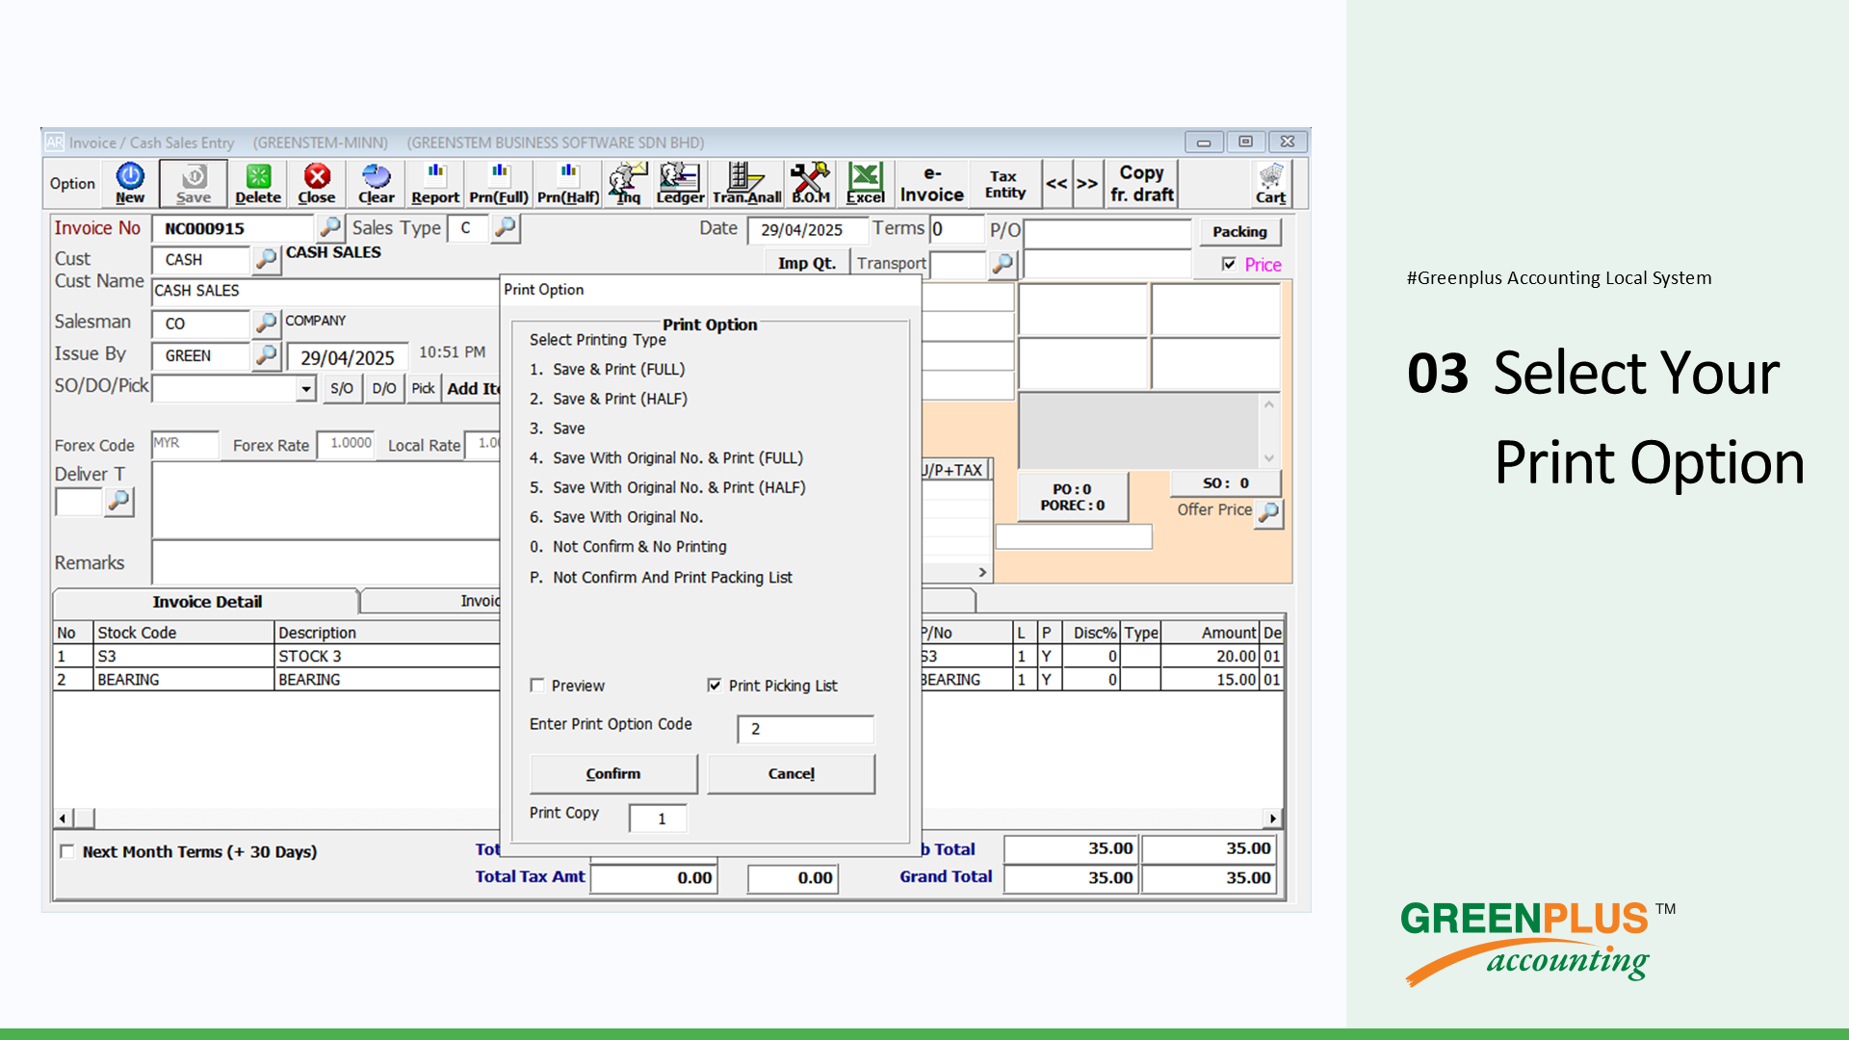
Task: Open the Tran.Anall analysis icon
Action: click(x=746, y=183)
